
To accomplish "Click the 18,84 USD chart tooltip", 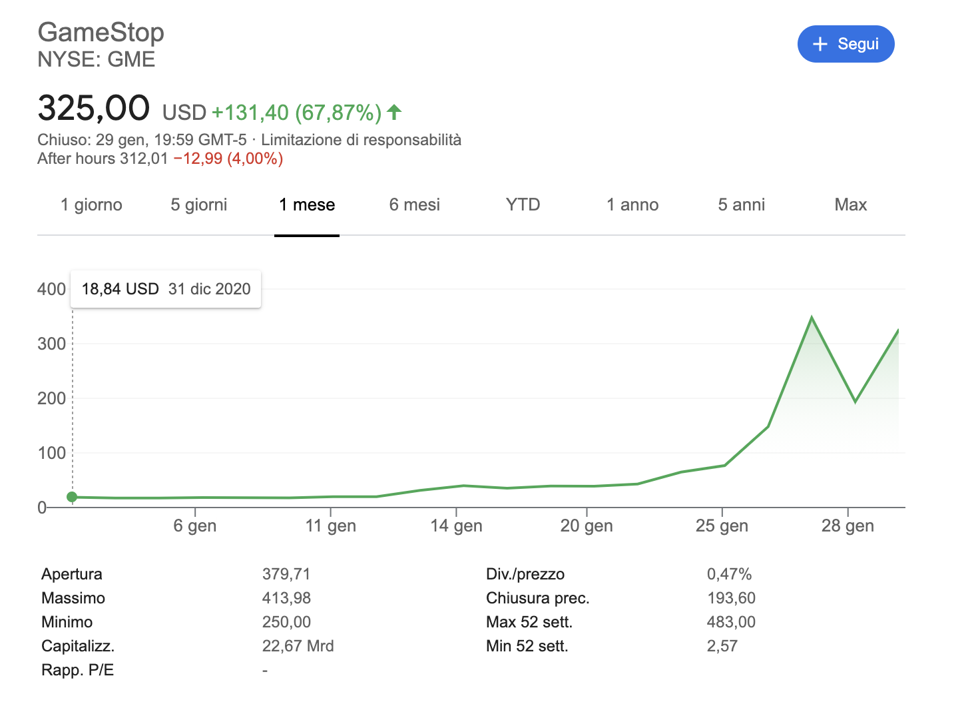I will point(166,289).
